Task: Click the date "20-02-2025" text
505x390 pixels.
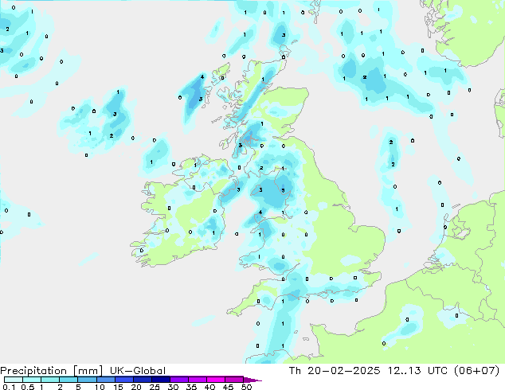Action: click(x=344, y=371)
